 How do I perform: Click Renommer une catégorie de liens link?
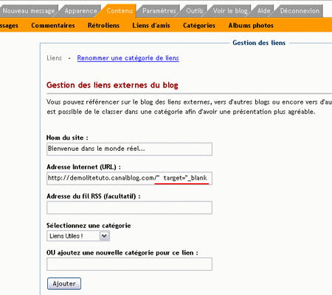(x=128, y=58)
